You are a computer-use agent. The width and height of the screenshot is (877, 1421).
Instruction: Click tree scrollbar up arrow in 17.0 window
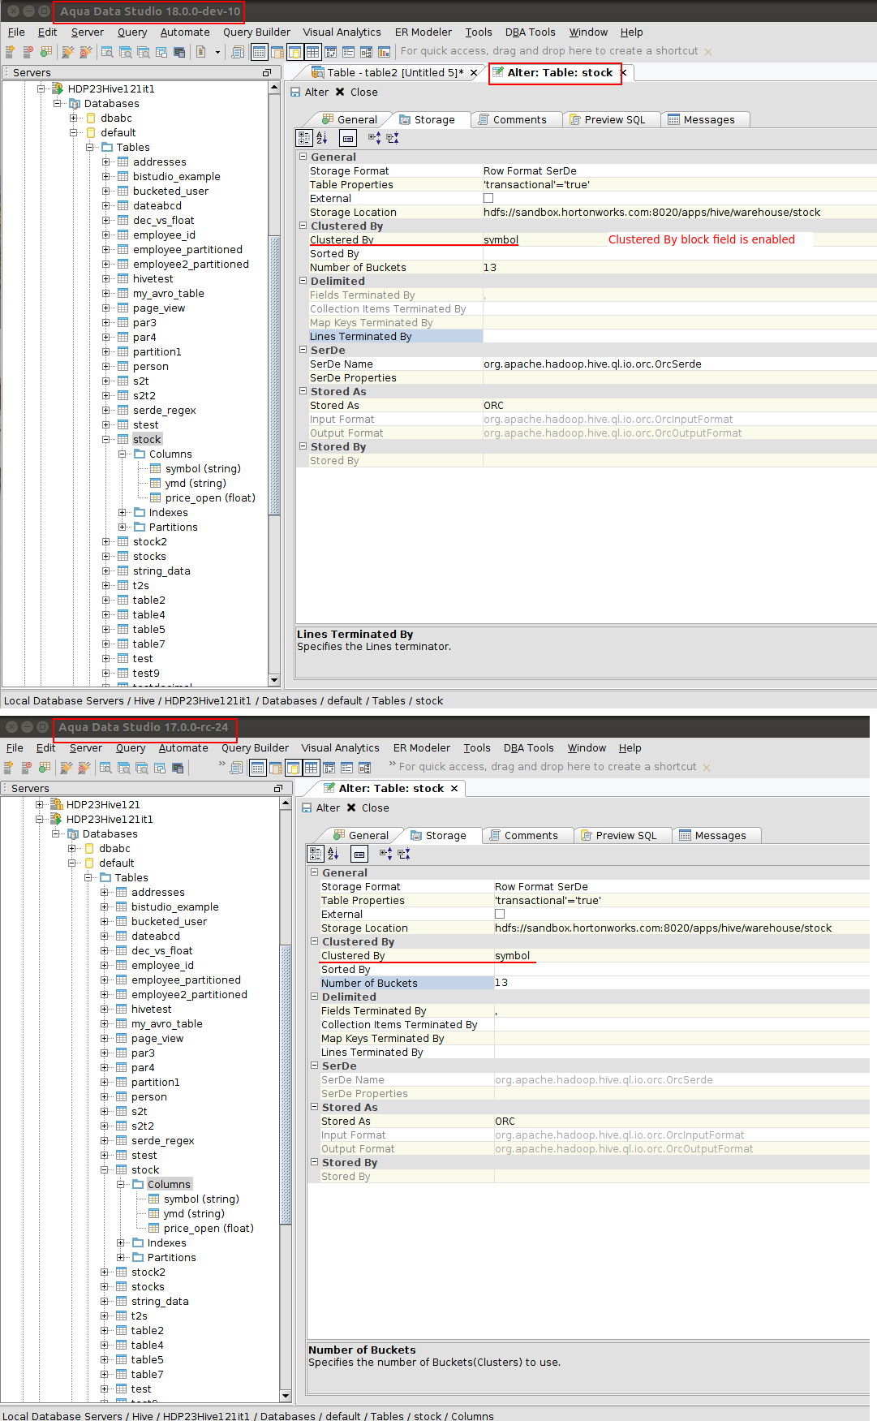[x=286, y=803]
